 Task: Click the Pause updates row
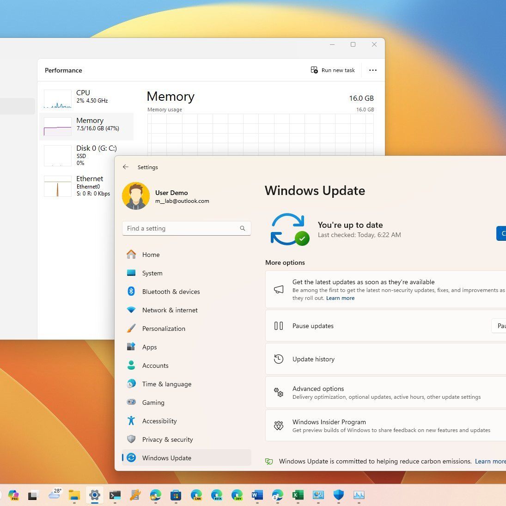386,326
